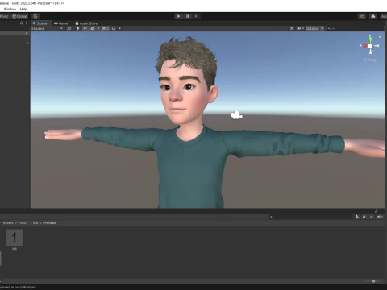The image size is (387, 290).
Task: Toggle the Pivot handle position button
Action: [5, 16]
